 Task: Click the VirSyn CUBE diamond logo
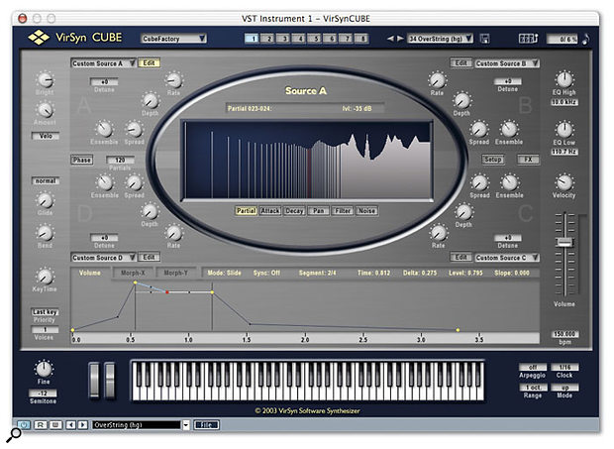tap(39, 38)
